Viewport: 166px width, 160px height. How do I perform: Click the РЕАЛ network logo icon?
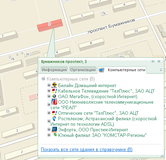point(54,102)
